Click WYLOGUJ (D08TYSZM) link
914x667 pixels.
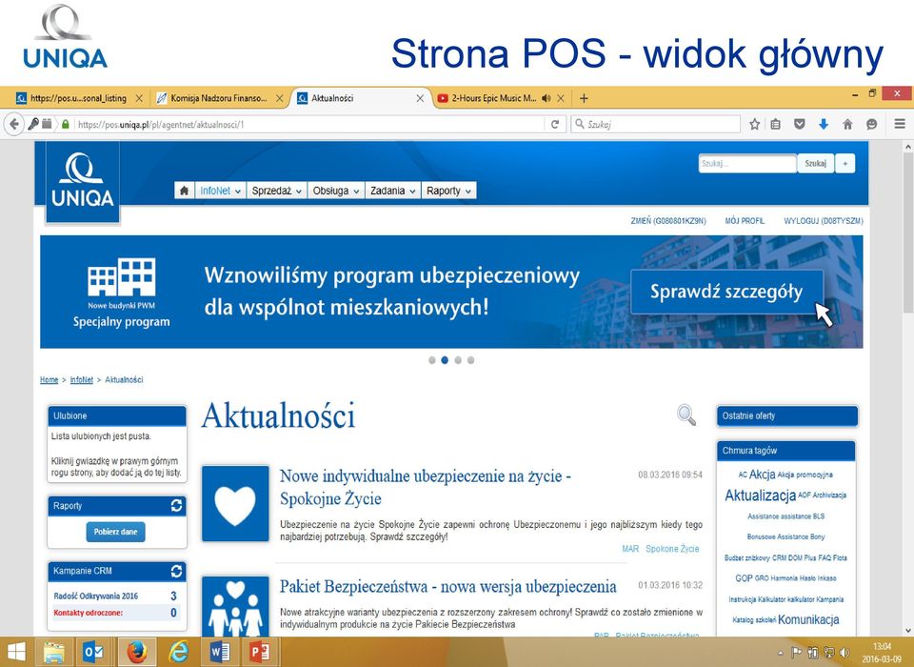click(x=823, y=220)
